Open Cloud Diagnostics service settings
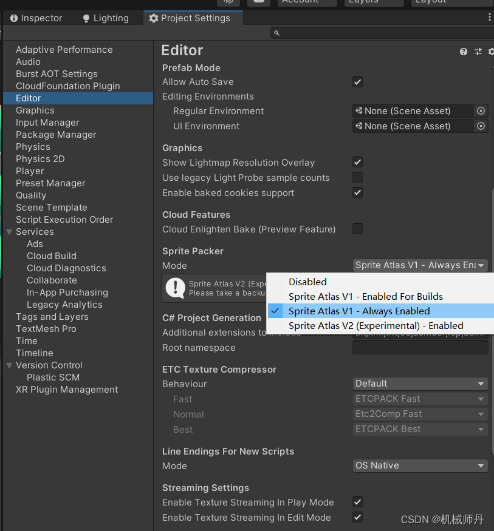494x531 pixels. [x=66, y=268]
